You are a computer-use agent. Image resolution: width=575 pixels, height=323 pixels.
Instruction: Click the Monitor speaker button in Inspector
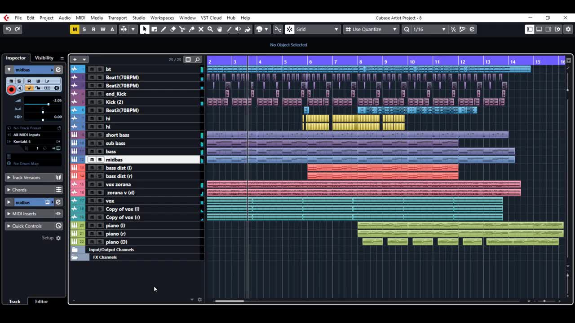pyautogui.click(x=20, y=88)
